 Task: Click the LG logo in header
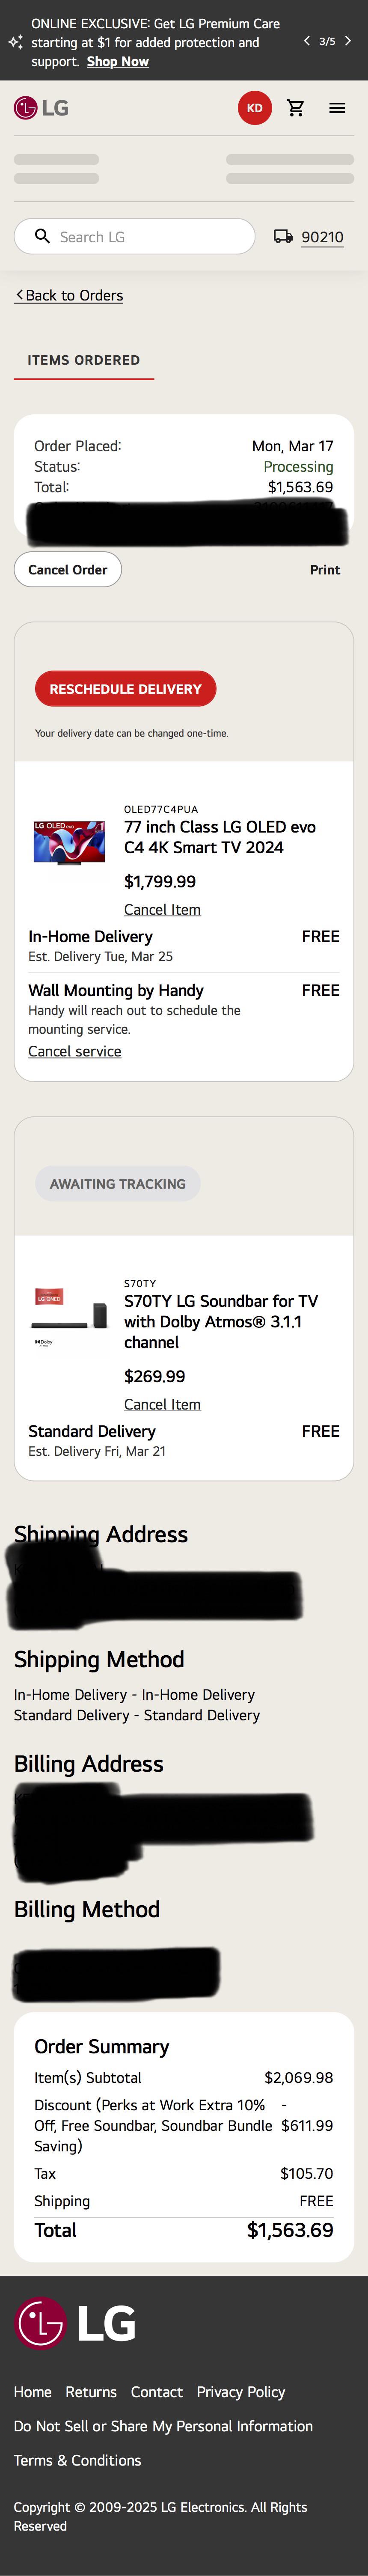coord(41,108)
